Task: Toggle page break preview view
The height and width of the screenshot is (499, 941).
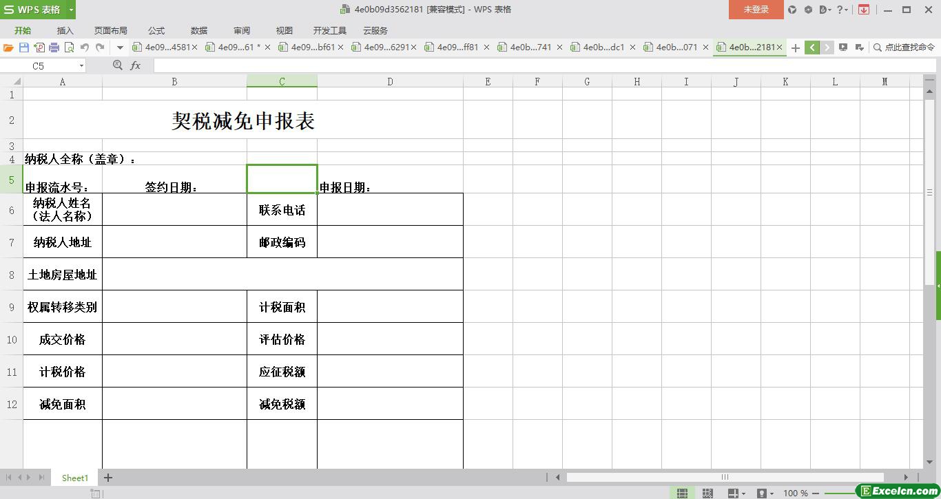Action: 707,493
